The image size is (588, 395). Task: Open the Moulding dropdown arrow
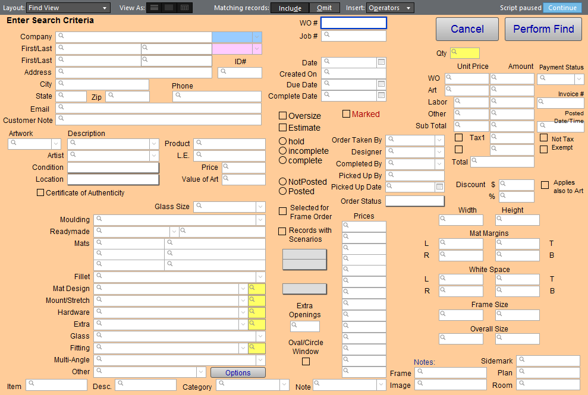click(x=260, y=220)
